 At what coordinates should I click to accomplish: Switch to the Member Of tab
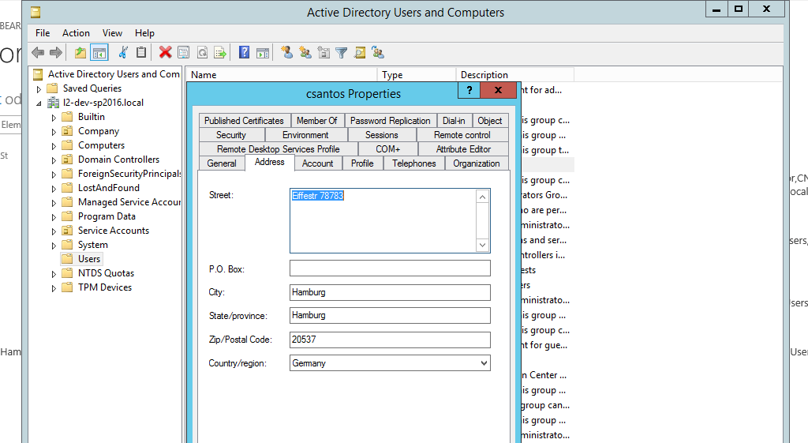(x=316, y=121)
